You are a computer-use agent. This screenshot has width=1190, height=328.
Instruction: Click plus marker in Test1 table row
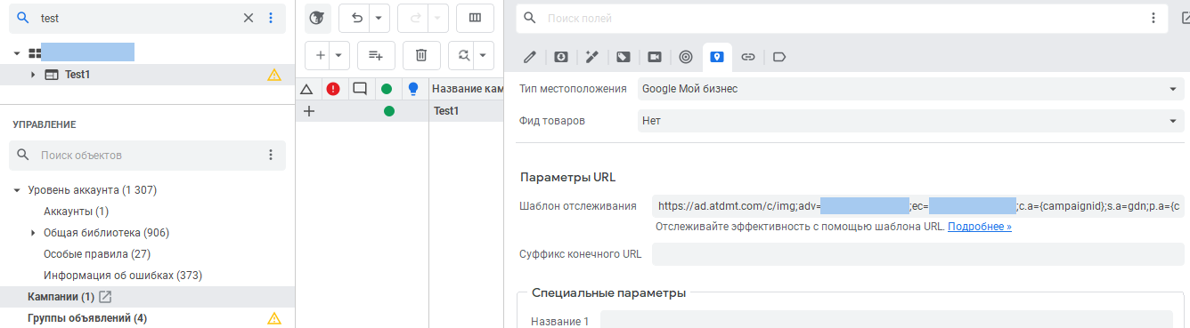coord(308,111)
